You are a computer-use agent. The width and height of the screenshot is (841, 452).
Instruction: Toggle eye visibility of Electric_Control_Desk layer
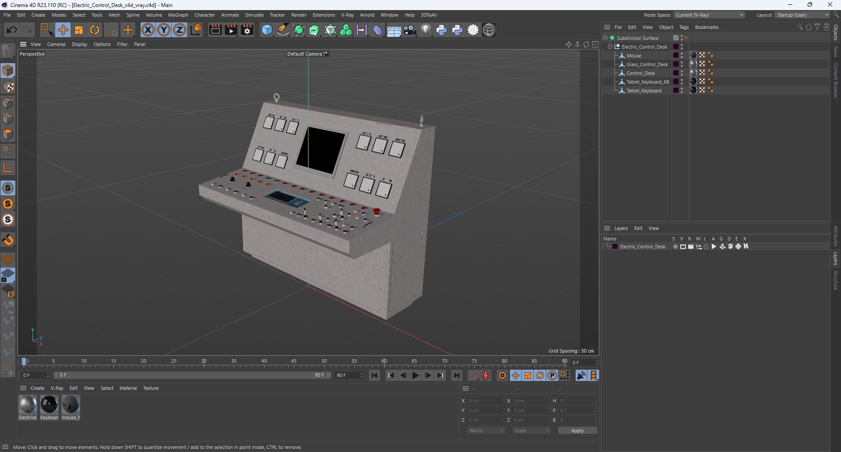point(683,247)
